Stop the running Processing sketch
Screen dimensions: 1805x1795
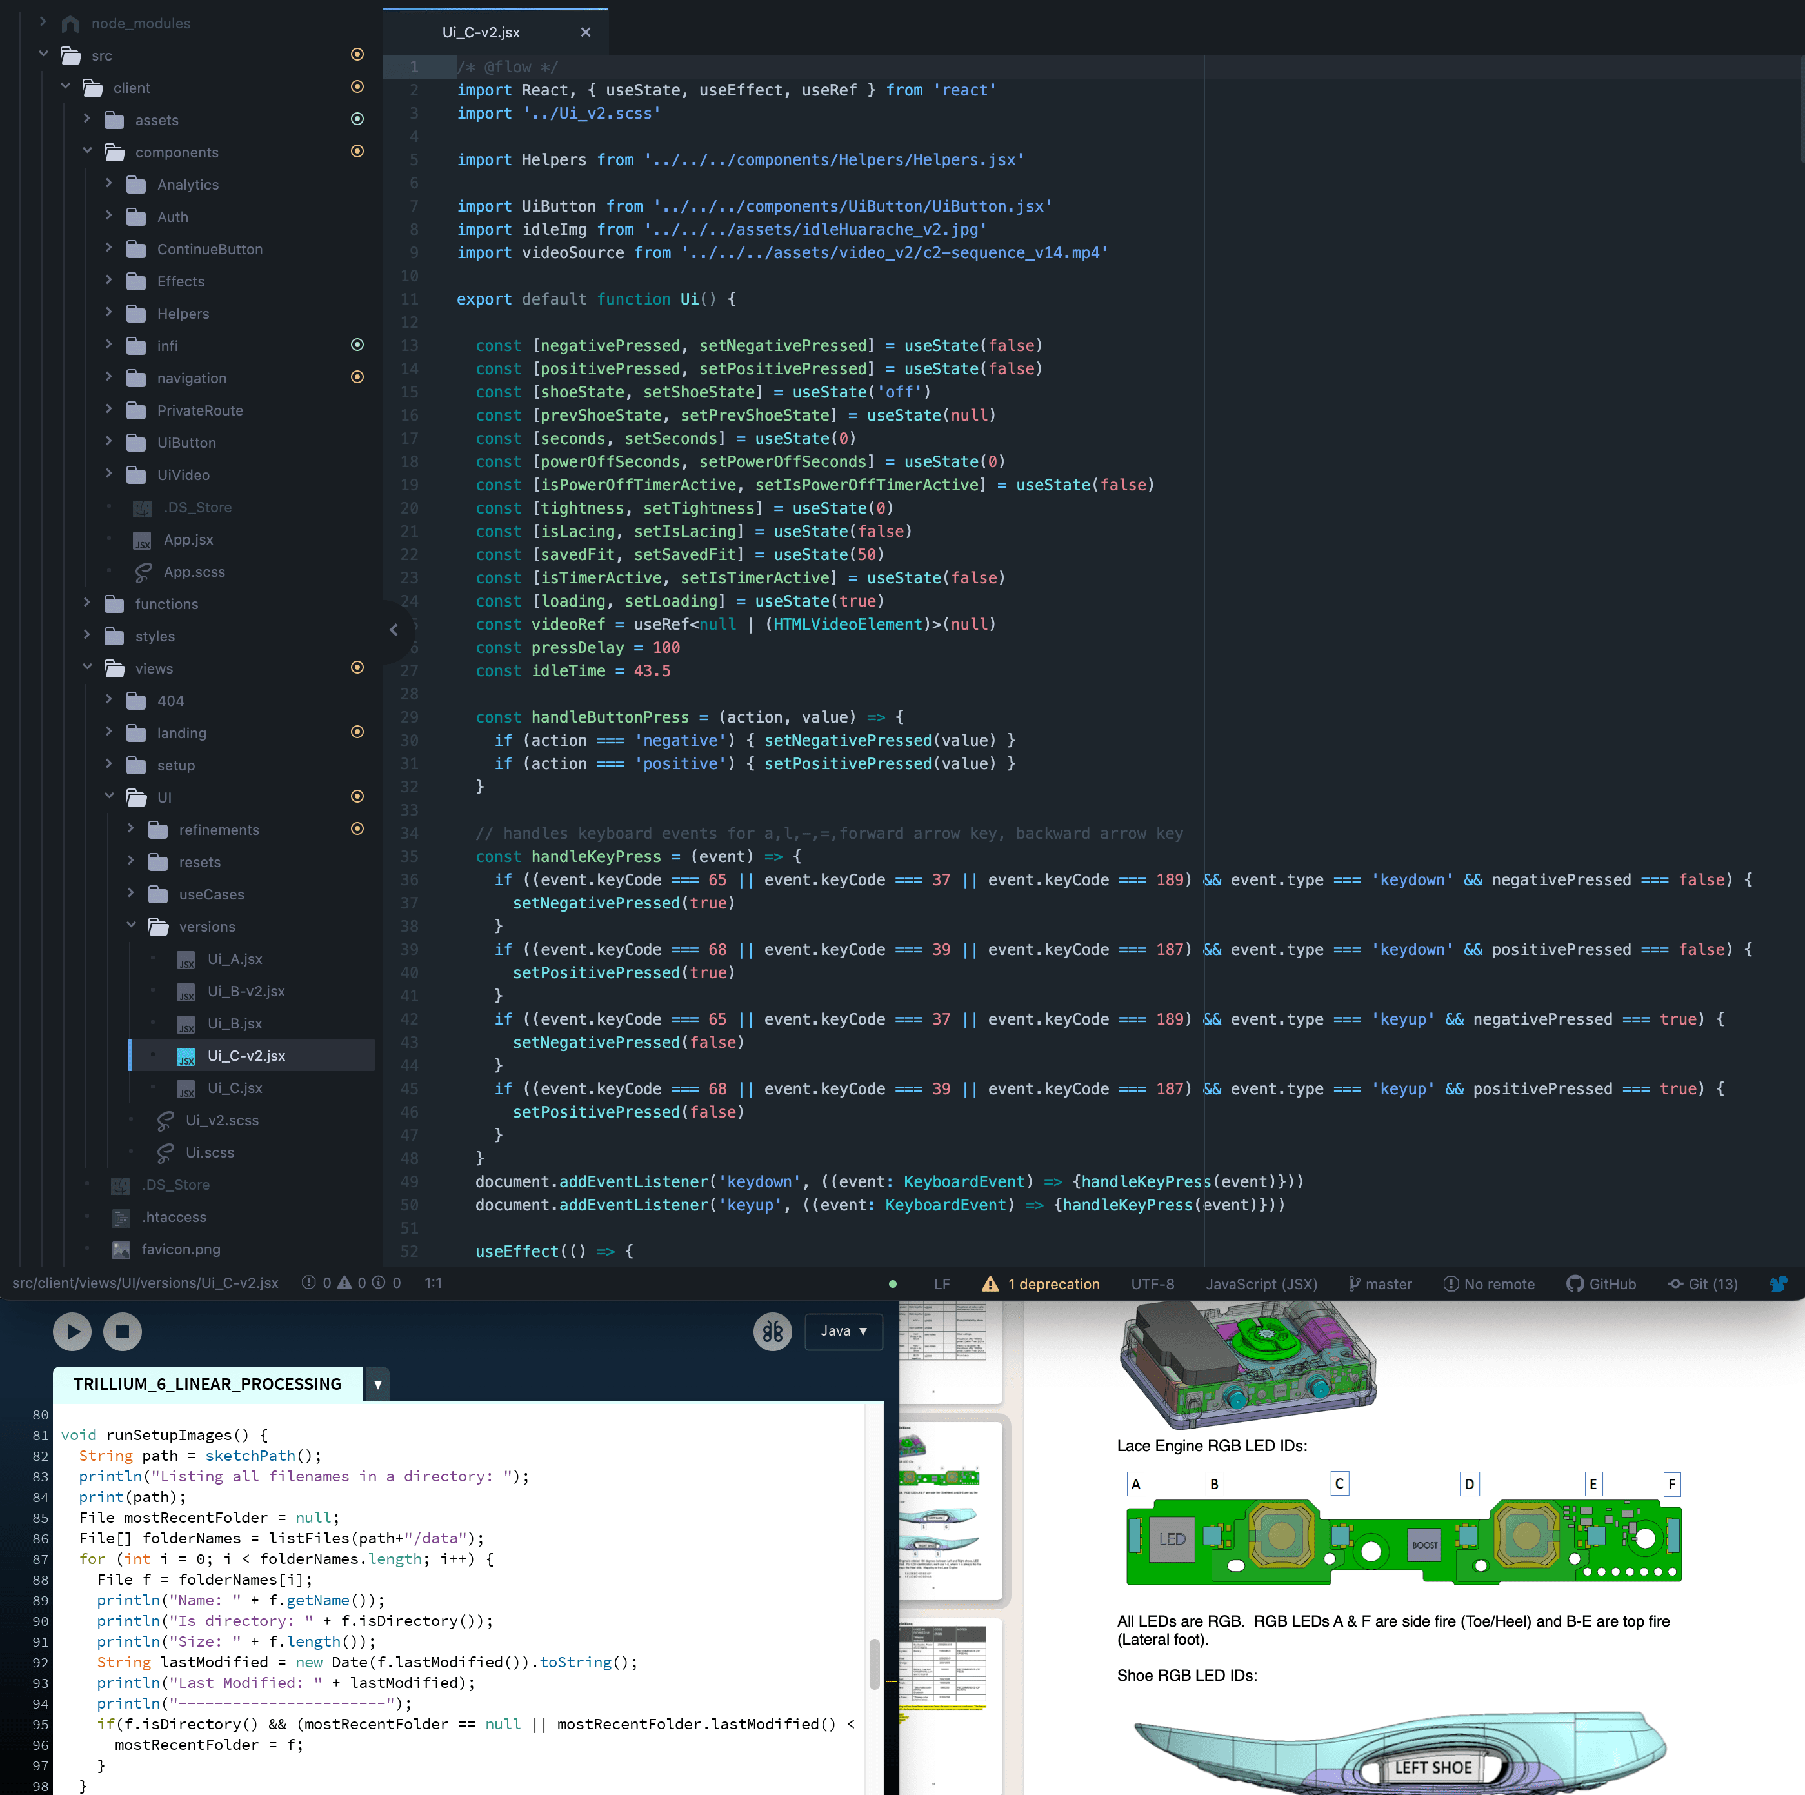[123, 1330]
